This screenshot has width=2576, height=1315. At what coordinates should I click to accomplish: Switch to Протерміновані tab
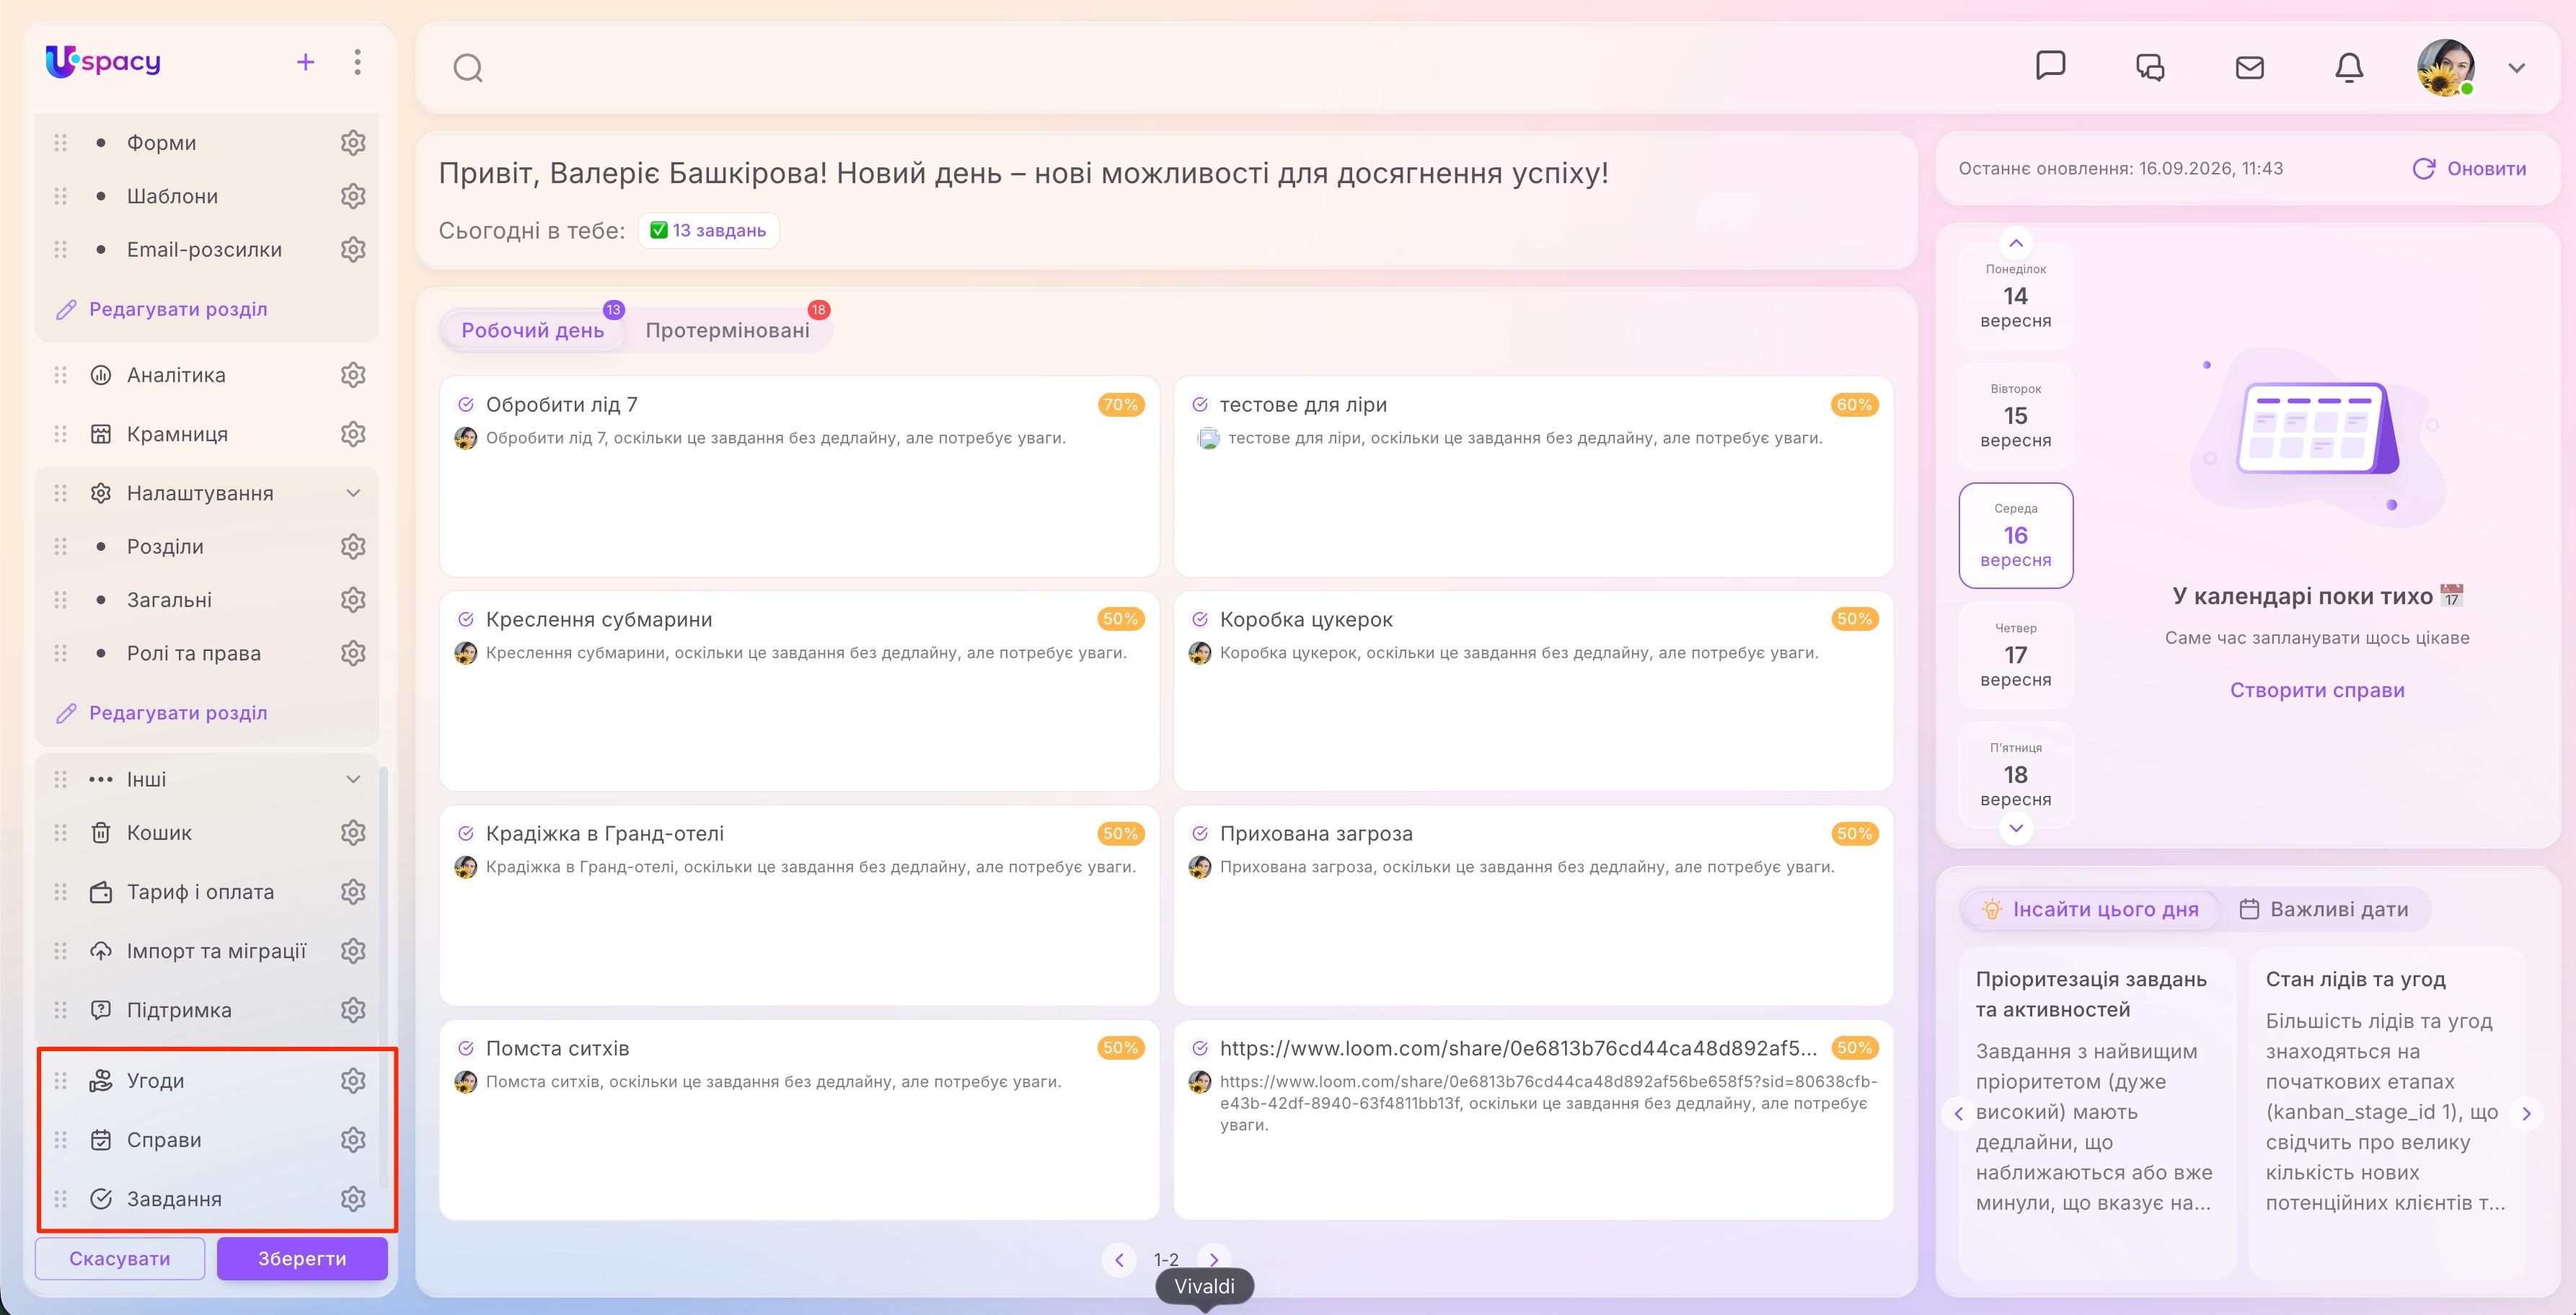coord(727,330)
